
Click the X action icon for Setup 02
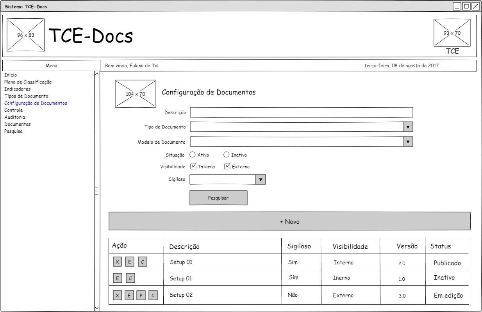pyautogui.click(x=117, y=295)
